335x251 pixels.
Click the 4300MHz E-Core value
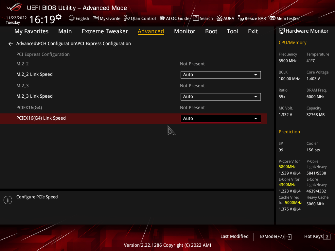point(287,185)
